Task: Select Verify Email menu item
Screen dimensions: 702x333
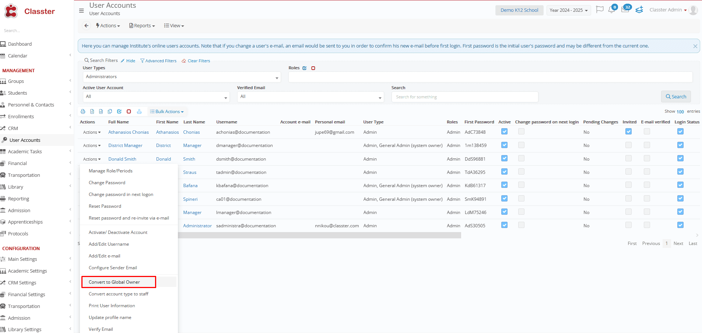Action: (101, 329)
